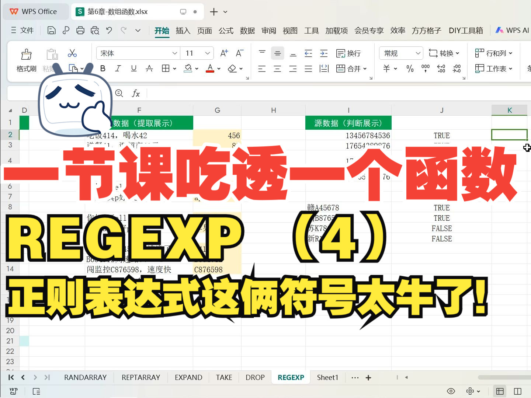Redo the last action
The width and height of the screenshot is (531, 398).
pos(124,31)
